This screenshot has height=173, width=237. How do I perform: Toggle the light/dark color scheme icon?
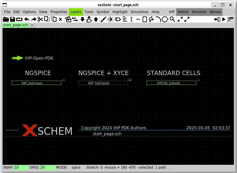110,19
